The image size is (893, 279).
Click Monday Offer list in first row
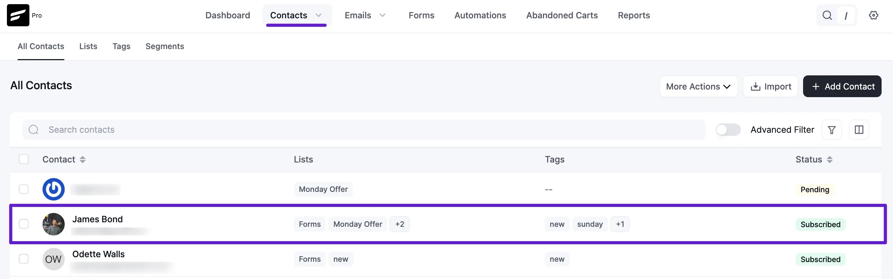point(323,189)
